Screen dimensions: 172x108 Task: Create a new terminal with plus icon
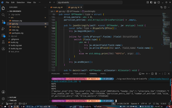click(x=147, y=74)
